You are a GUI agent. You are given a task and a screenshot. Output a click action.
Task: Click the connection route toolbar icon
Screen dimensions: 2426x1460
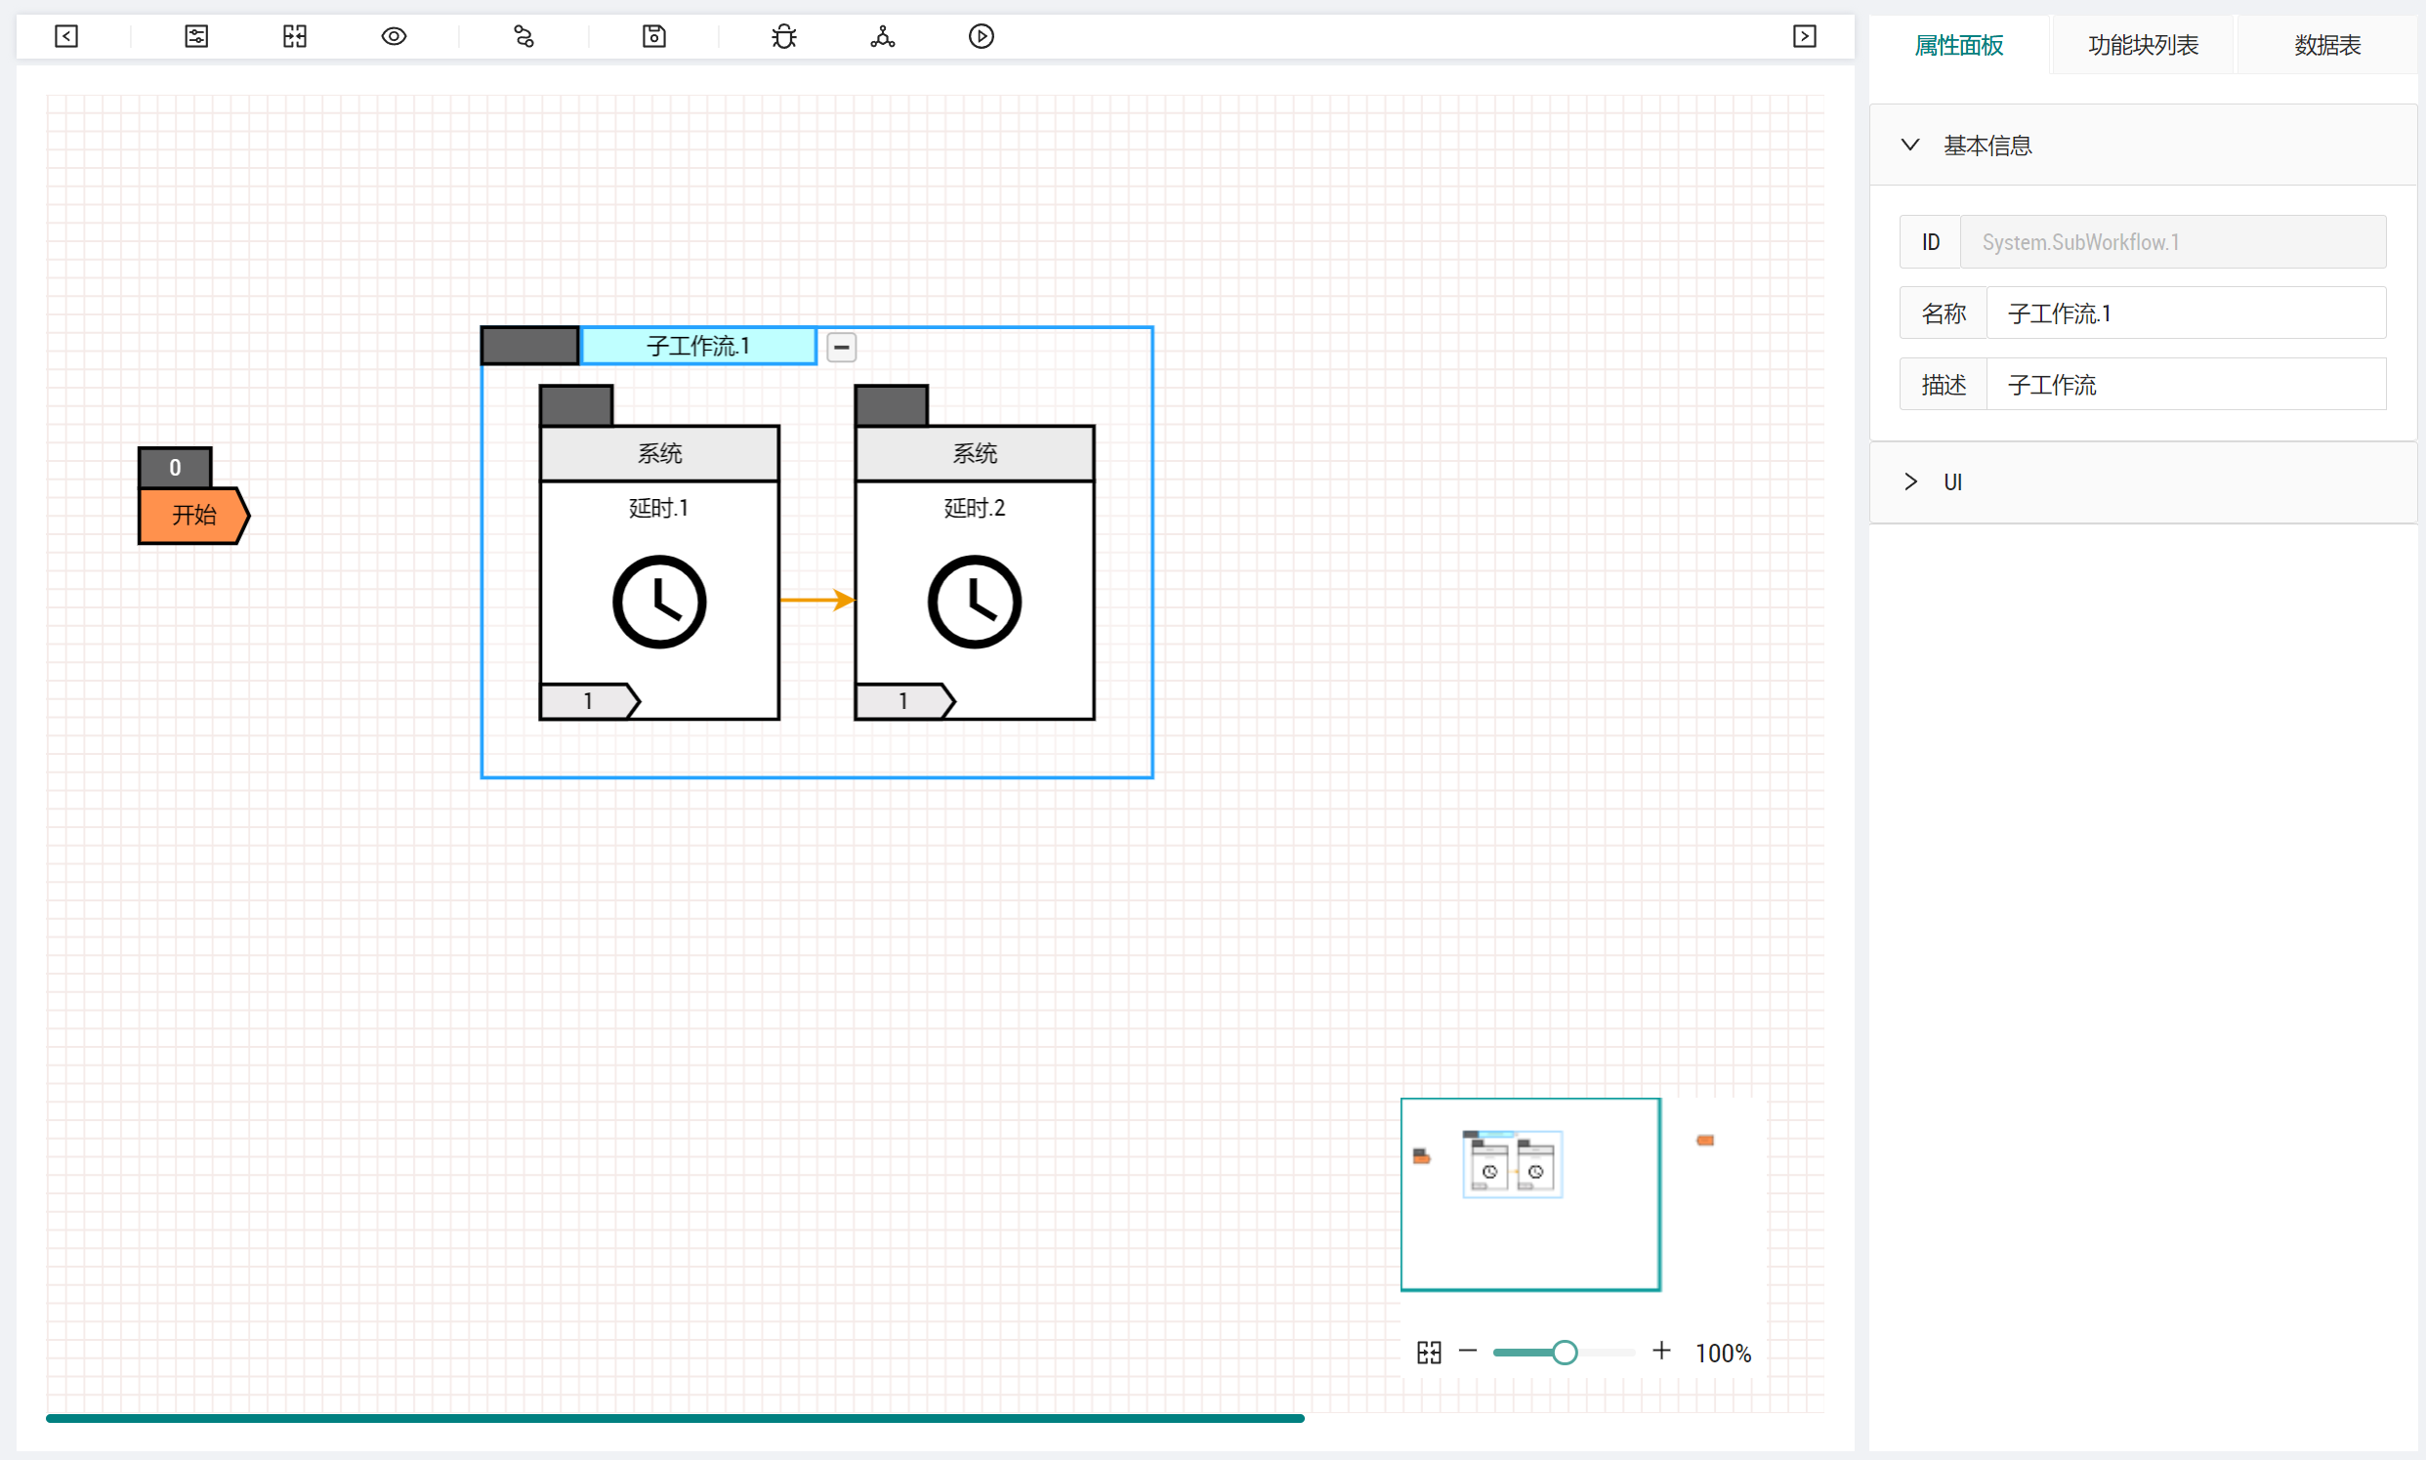(523, 36)
